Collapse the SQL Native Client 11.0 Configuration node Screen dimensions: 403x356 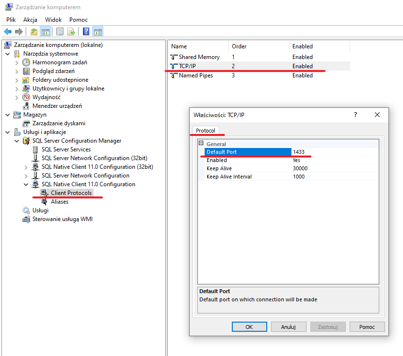[26, 185]
